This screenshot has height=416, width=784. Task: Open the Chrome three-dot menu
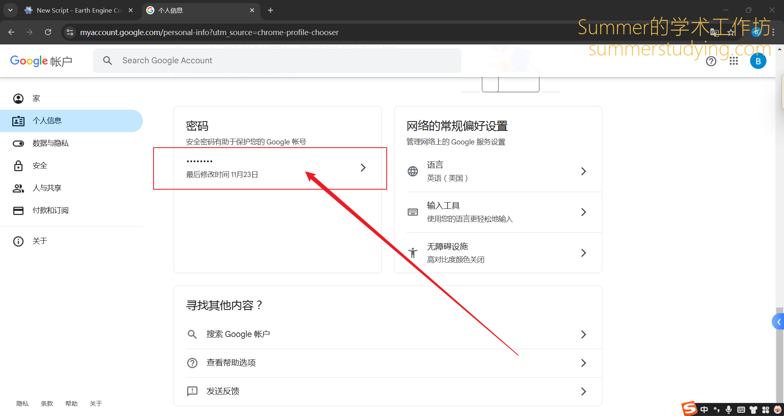[x=773, y=32]
